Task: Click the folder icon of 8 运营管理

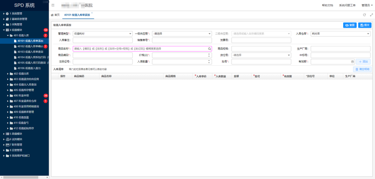Action: click(x=7, y=150)
